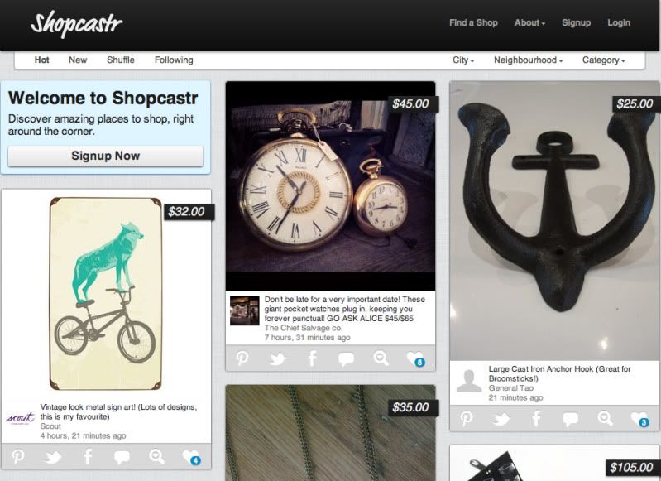The height and width of the screenshot is (481, 661).
Task: Click '4 hours, 21 minutes ago' timestamp
Action: (83, 435)
